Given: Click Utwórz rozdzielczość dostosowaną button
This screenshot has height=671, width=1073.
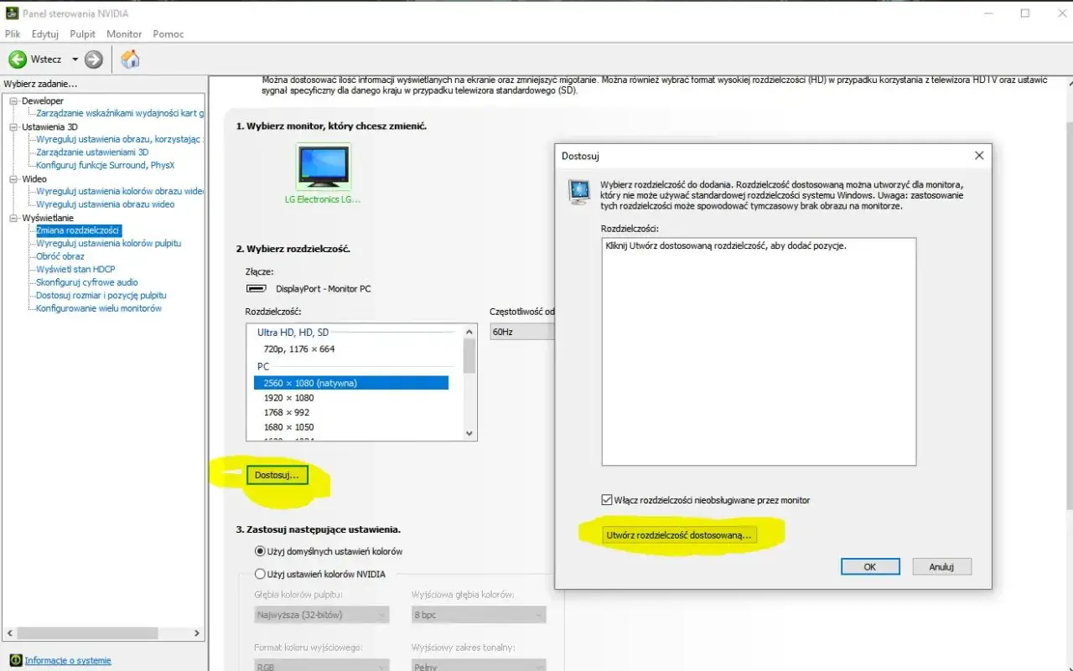Looking at the screenshot, I should pos(680,534).
